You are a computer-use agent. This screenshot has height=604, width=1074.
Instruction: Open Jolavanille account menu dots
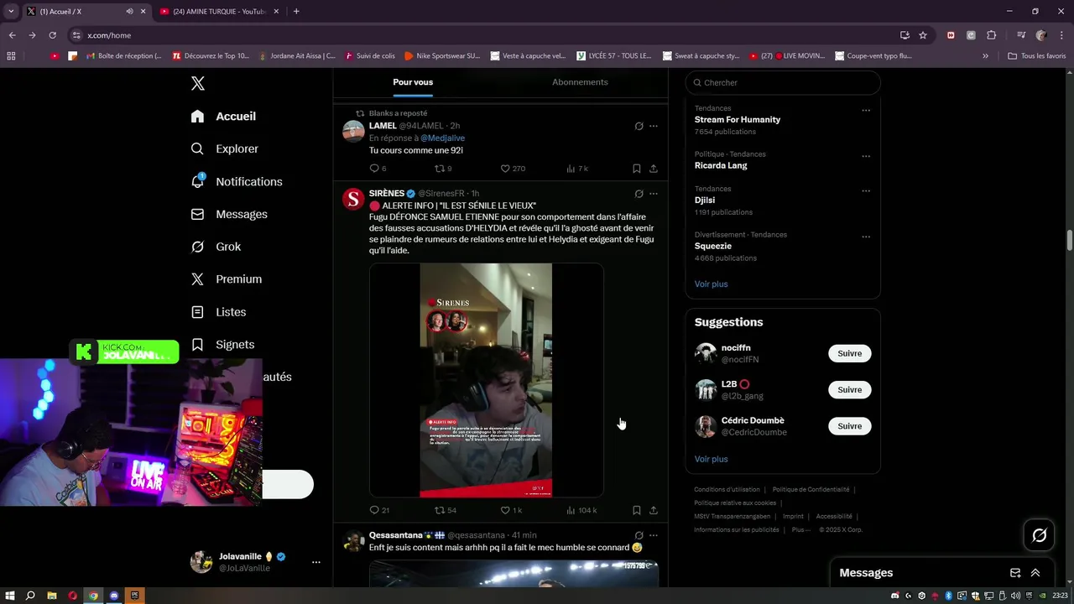click(x=315, y=562)
